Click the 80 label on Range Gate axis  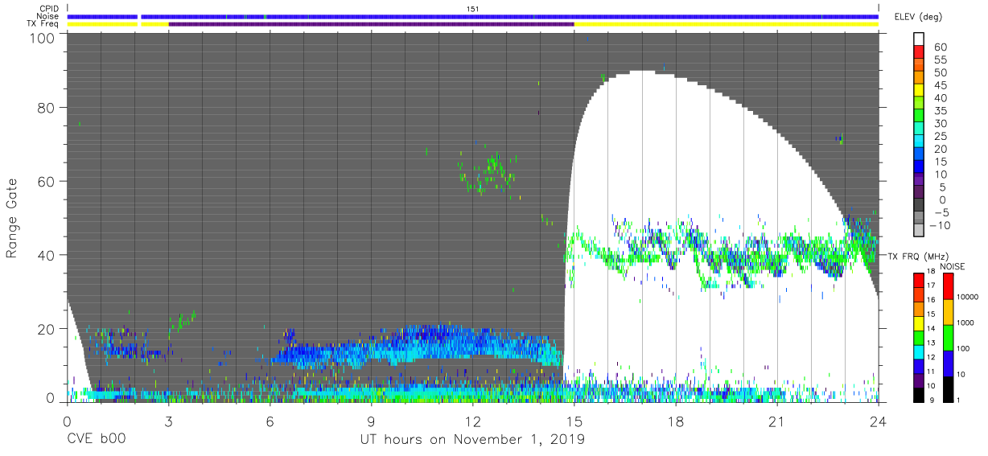click(x=47, y=108)
